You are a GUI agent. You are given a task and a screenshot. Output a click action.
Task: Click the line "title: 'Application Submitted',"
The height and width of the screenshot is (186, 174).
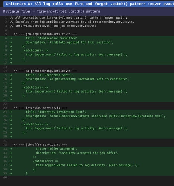52,38
